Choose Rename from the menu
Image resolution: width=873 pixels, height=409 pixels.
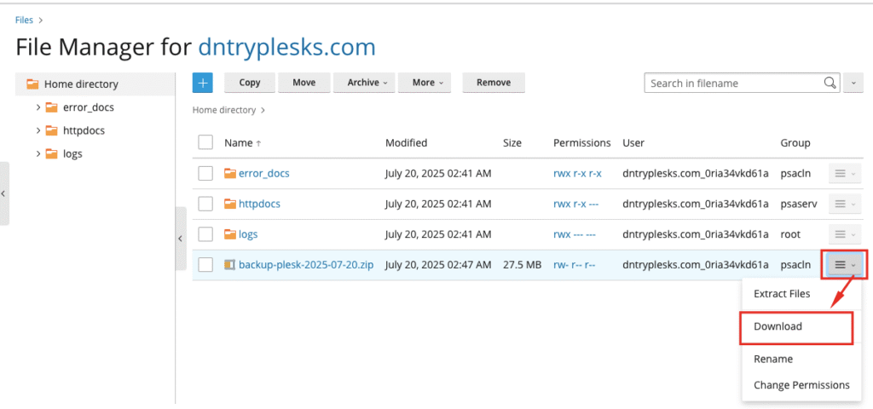772,359
